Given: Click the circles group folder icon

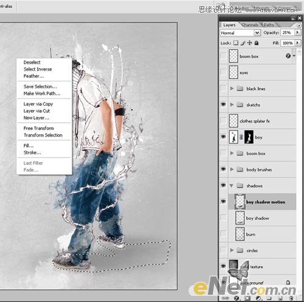Looking at the screenshot, I should [240, 250].
